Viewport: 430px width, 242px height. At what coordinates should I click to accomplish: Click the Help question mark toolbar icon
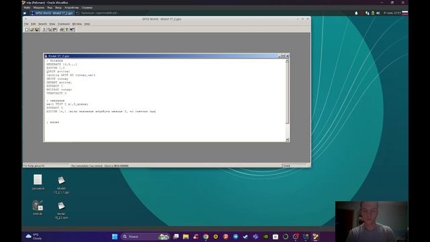coord(67,30)
